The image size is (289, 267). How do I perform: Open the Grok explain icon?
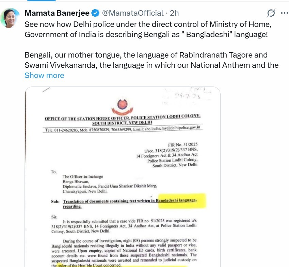click(271, 13)
